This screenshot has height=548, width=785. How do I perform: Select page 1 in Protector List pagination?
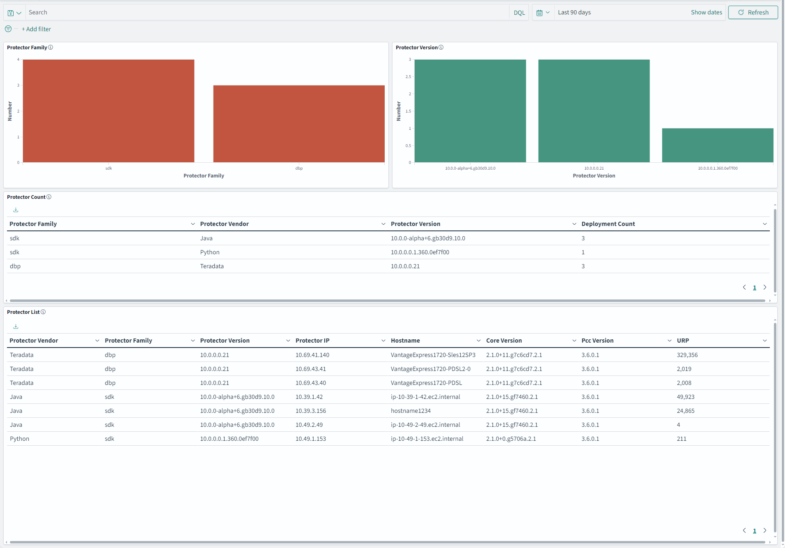pos(755,530)
